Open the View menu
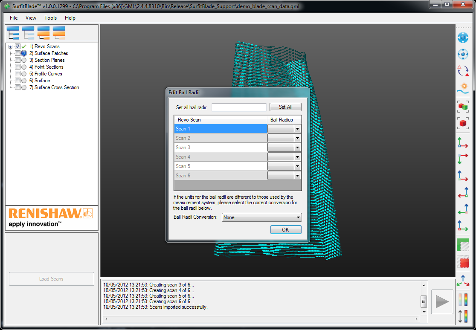 coord(31,18)
